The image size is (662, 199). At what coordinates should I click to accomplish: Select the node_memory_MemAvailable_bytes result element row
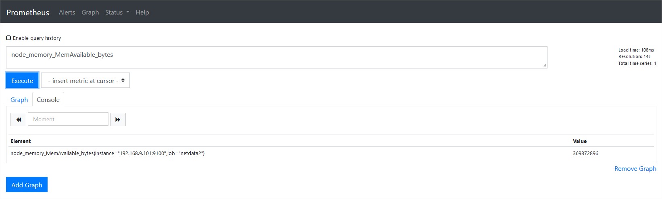click(331, 153)
